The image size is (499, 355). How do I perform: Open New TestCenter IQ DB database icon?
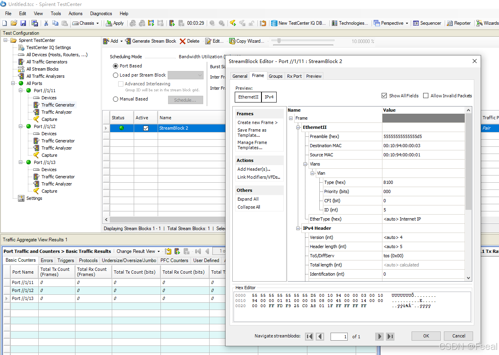click(274, 23)
